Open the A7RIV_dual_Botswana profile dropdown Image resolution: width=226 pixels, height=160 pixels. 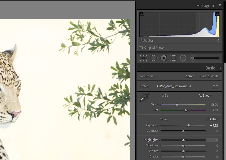174,86
